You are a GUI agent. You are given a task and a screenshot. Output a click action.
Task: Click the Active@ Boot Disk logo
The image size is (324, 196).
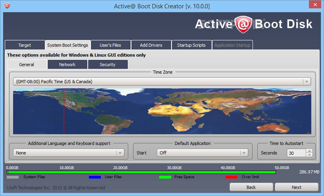(254, 24)
